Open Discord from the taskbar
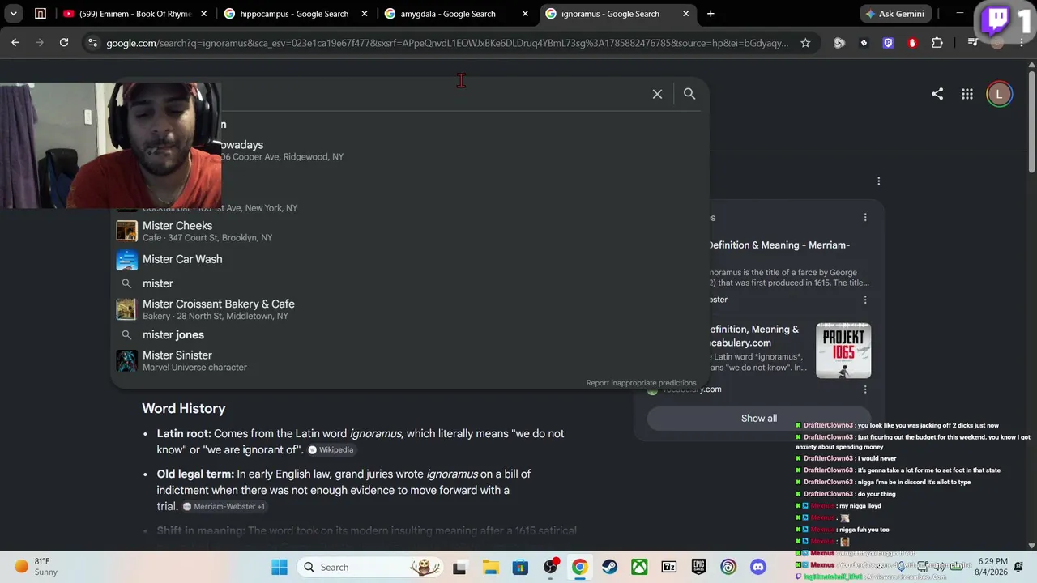The image size is (1037, 583). (x=758, y=567)
